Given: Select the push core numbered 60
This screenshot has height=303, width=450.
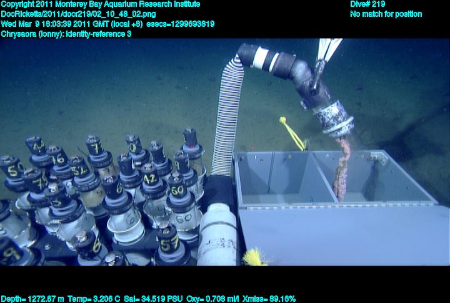Looking at the screenshot, I should point(177,189).
